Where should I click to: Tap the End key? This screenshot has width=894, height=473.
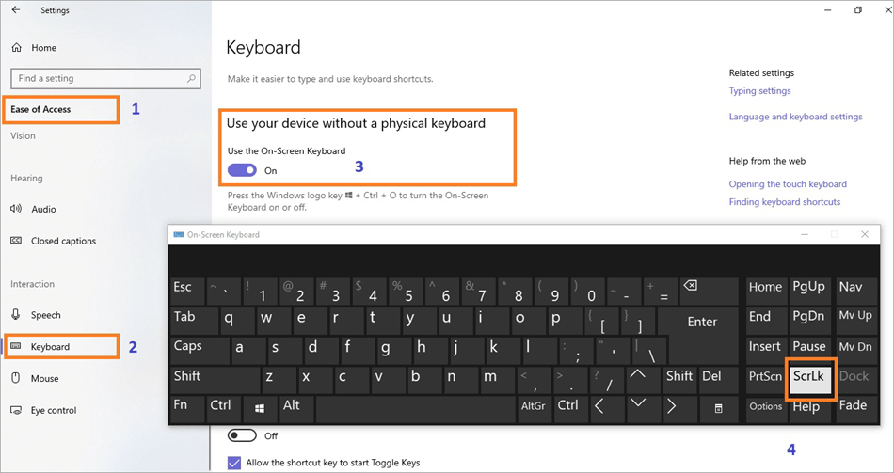(766, 321)
